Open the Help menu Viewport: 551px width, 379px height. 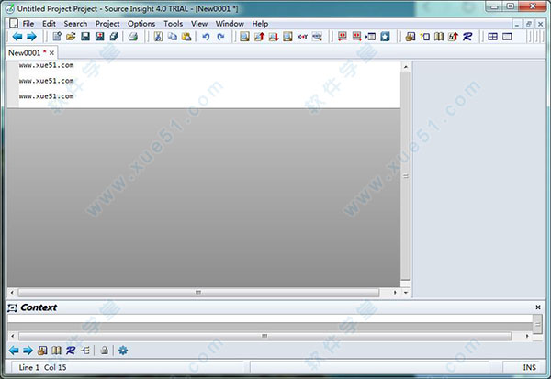tap(260, 24)
